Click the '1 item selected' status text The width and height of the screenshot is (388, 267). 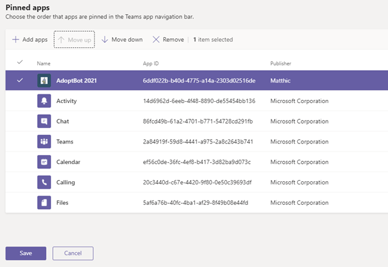click(213, 40)
